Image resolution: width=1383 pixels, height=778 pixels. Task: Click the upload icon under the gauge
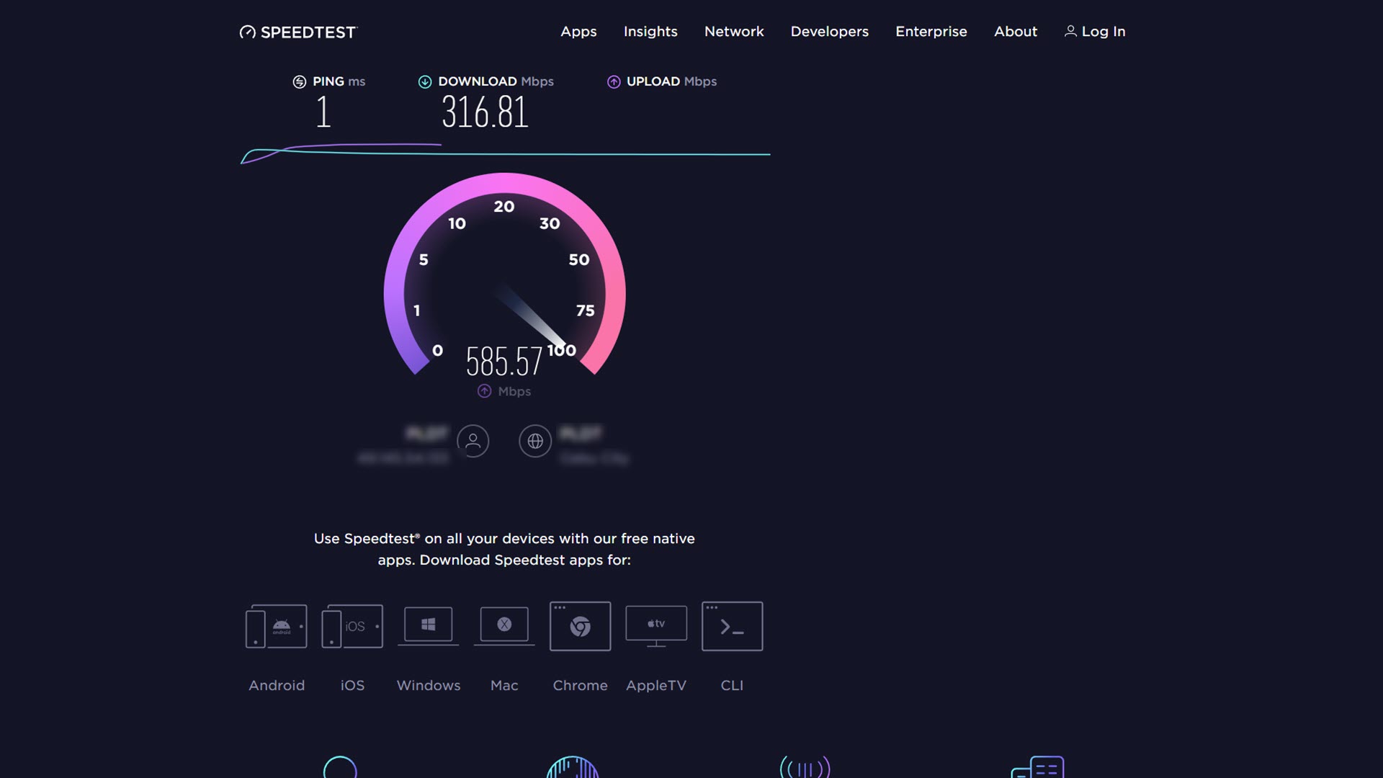(485, 391)
